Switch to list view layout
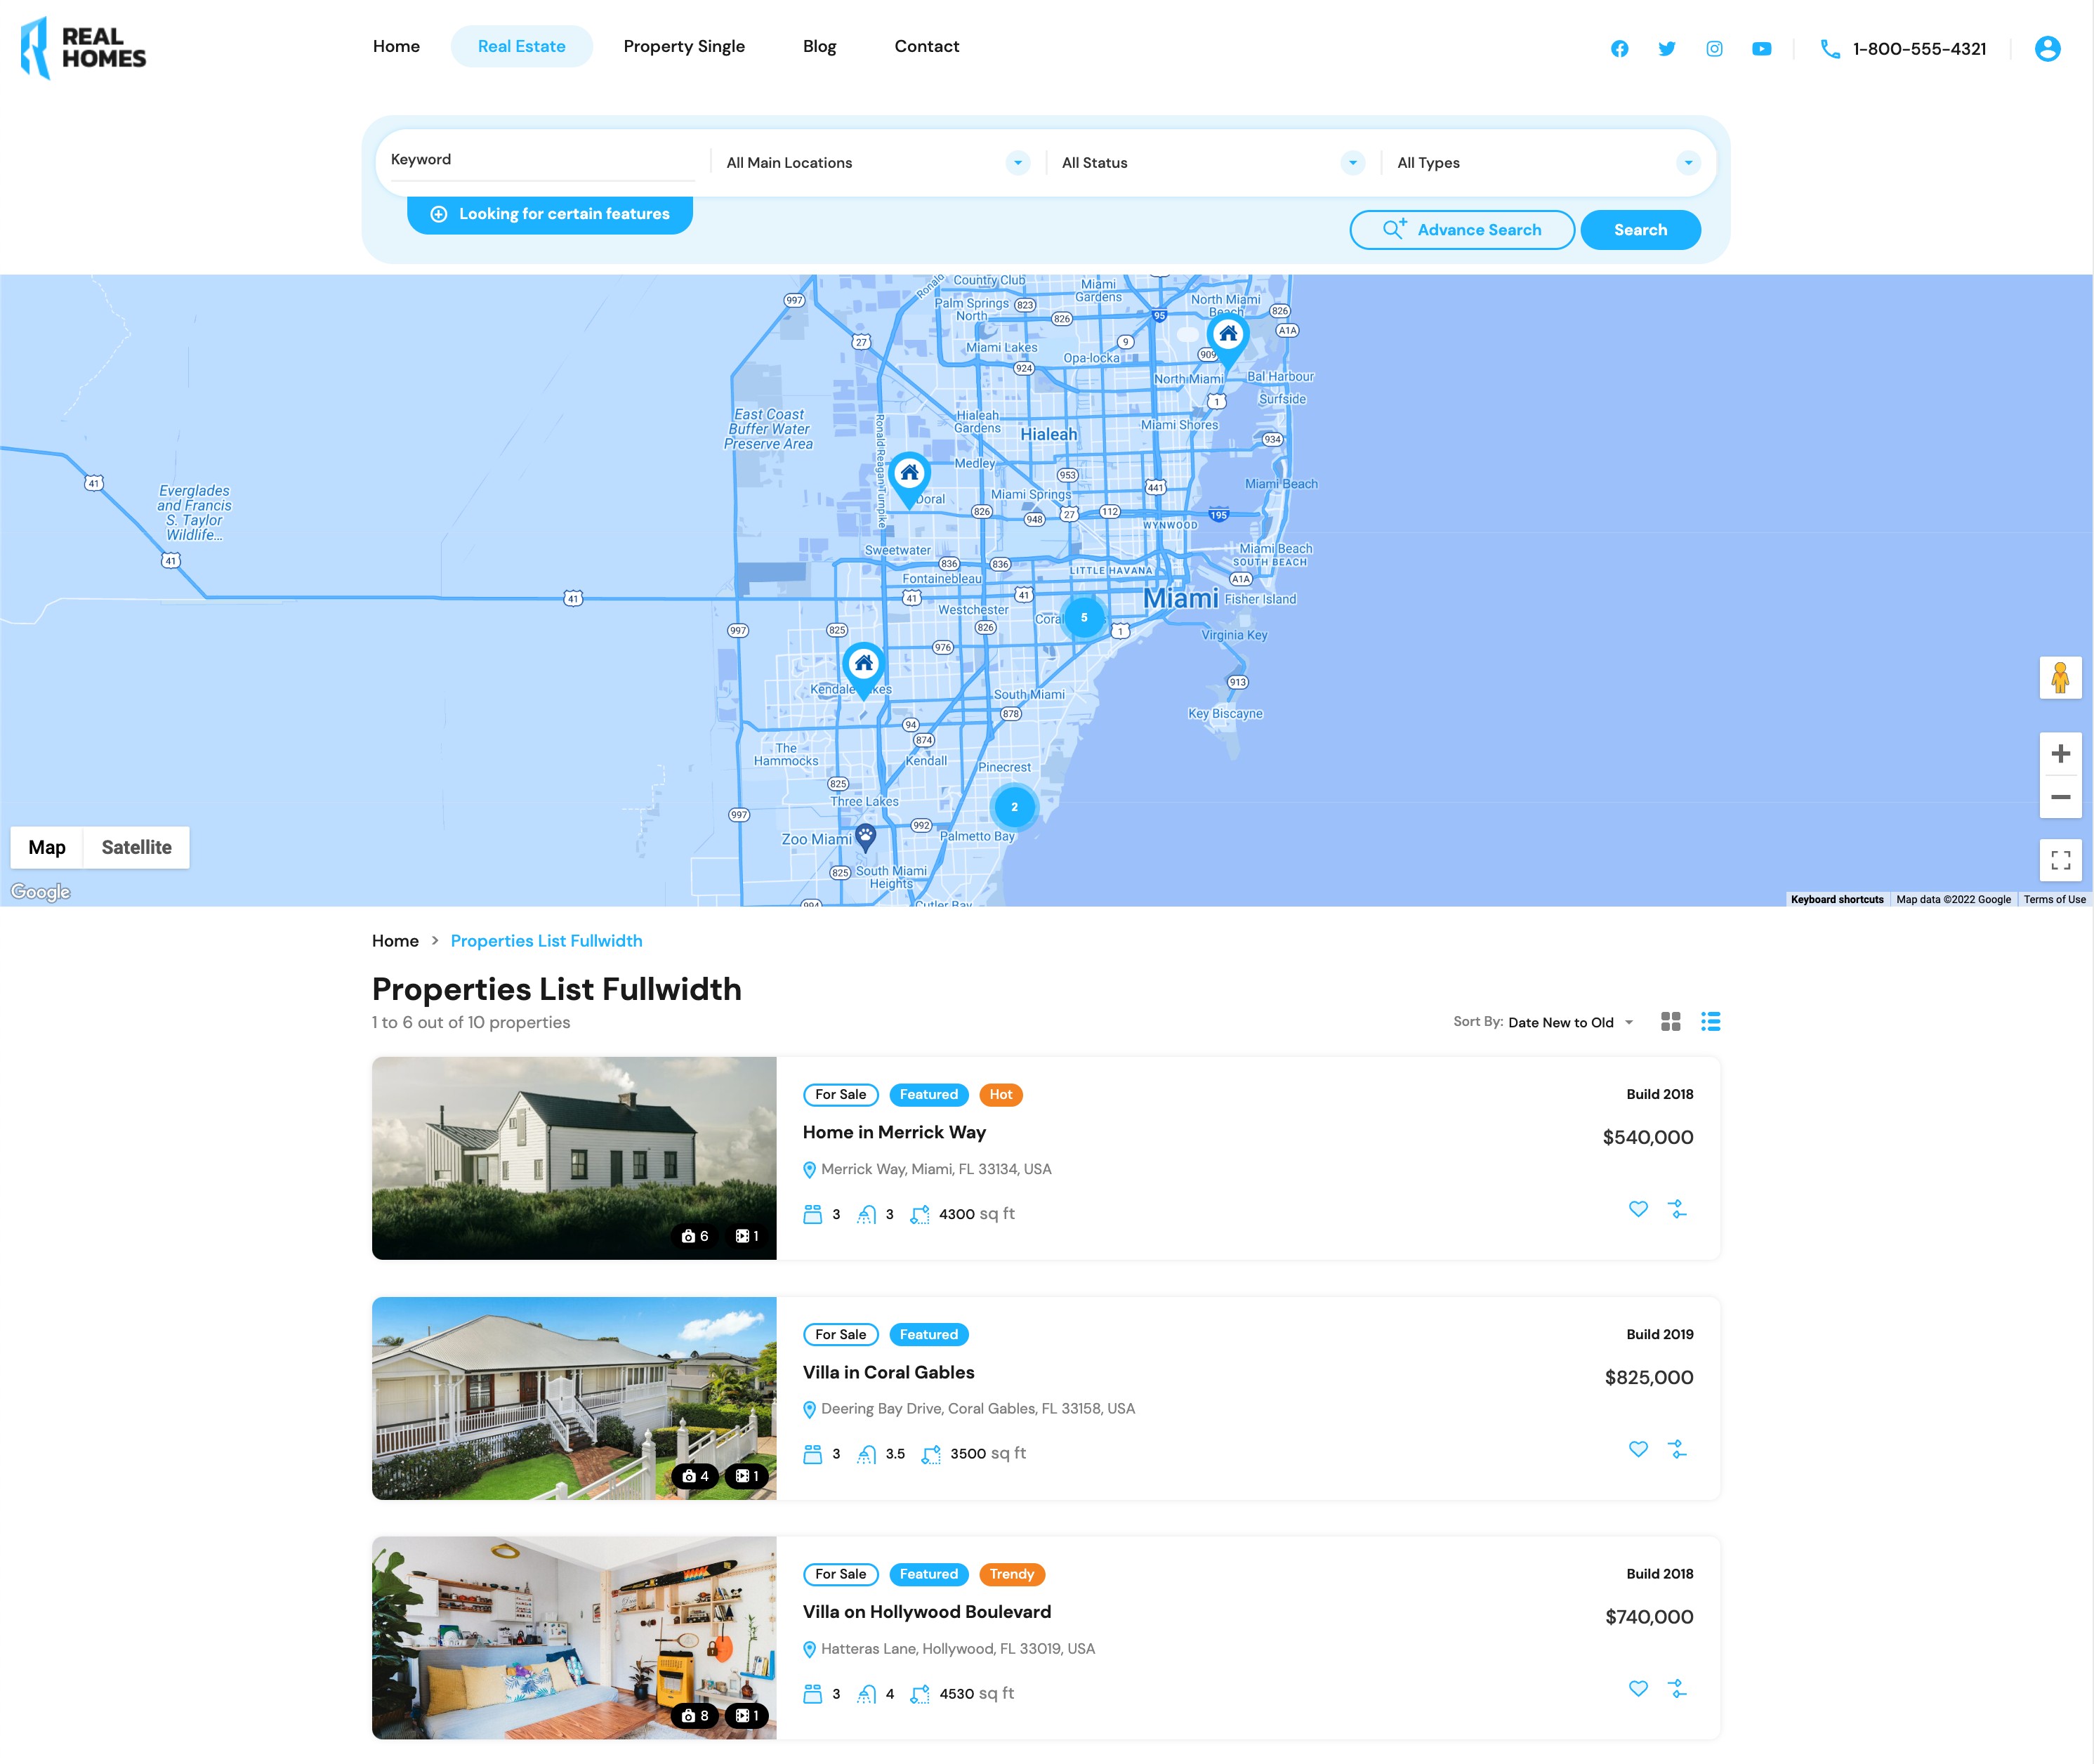The width and height of the screenshot is (2094, 1764). 1710,1021
